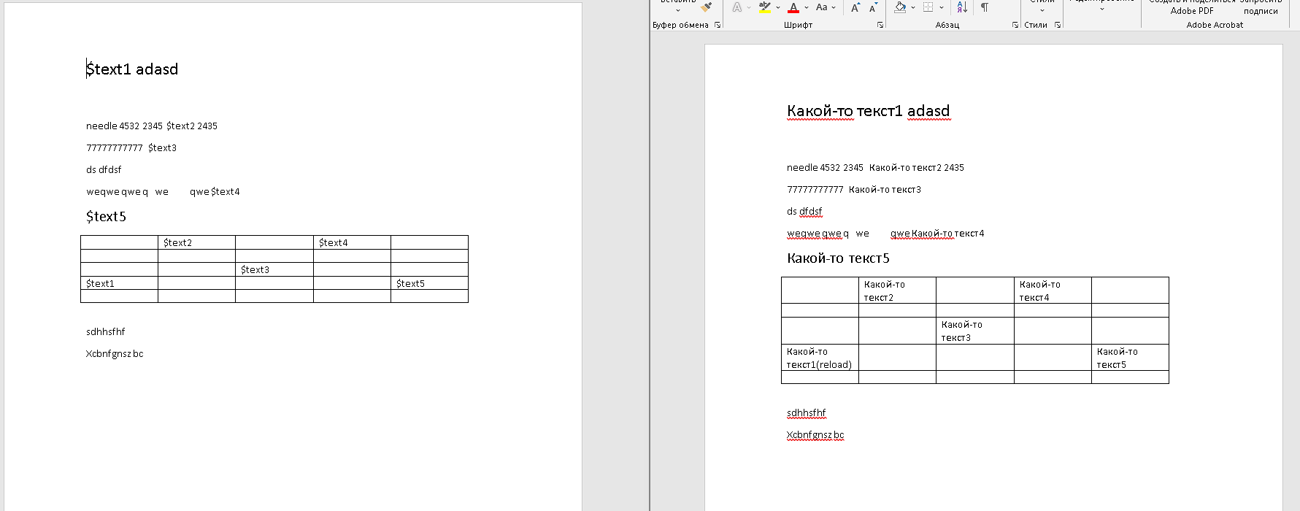This screenshot has width=1300, height=511.
Task: Click the Adobe PDF create and share button
Action: click(x=1192, y=7)
